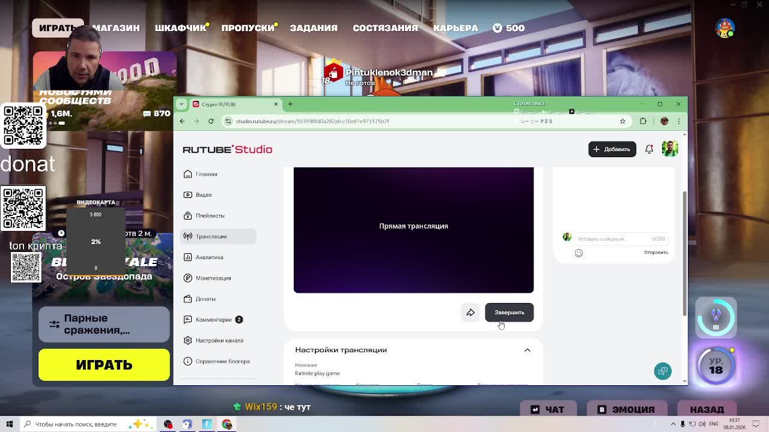This screenshot has width=769, height=432.
Task: Open the taskbar clock showing 10:37
Action: [x=734, y=424]
